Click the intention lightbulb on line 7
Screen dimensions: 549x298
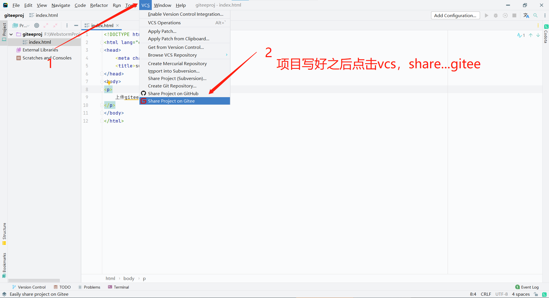[109, 83]
